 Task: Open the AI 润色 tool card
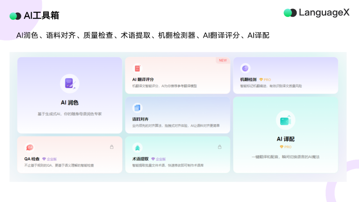[x=69, y=95]
